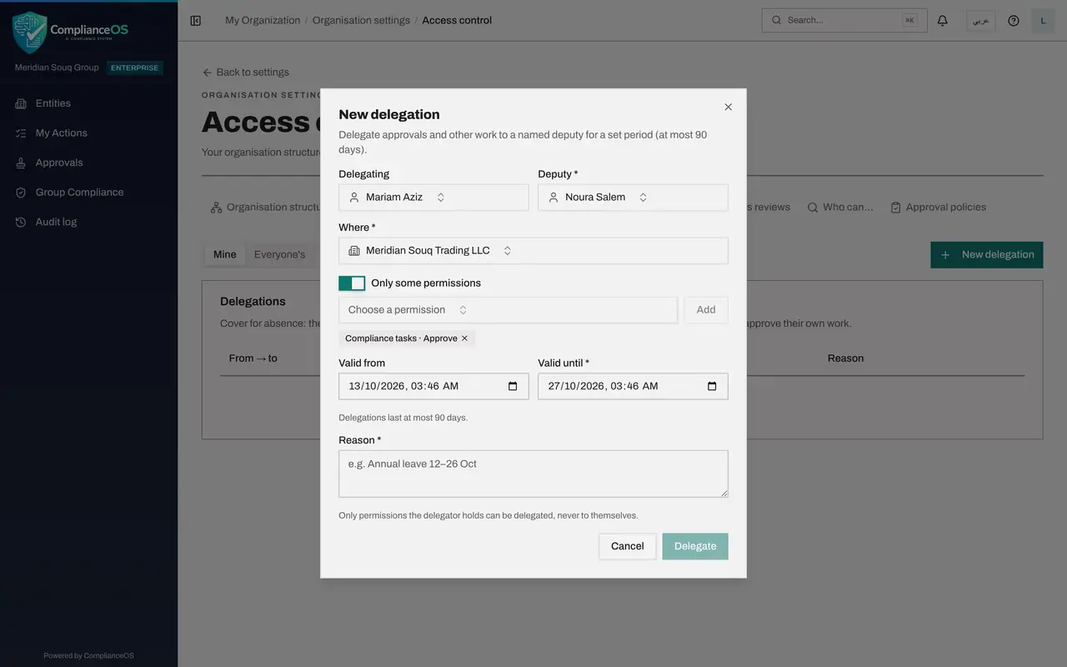Focus the Reason text area
The height and width of the screenshot is (667, 1067).
coord(533,474)
